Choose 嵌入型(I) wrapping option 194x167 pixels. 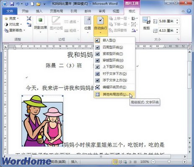[x=114, y=40]
